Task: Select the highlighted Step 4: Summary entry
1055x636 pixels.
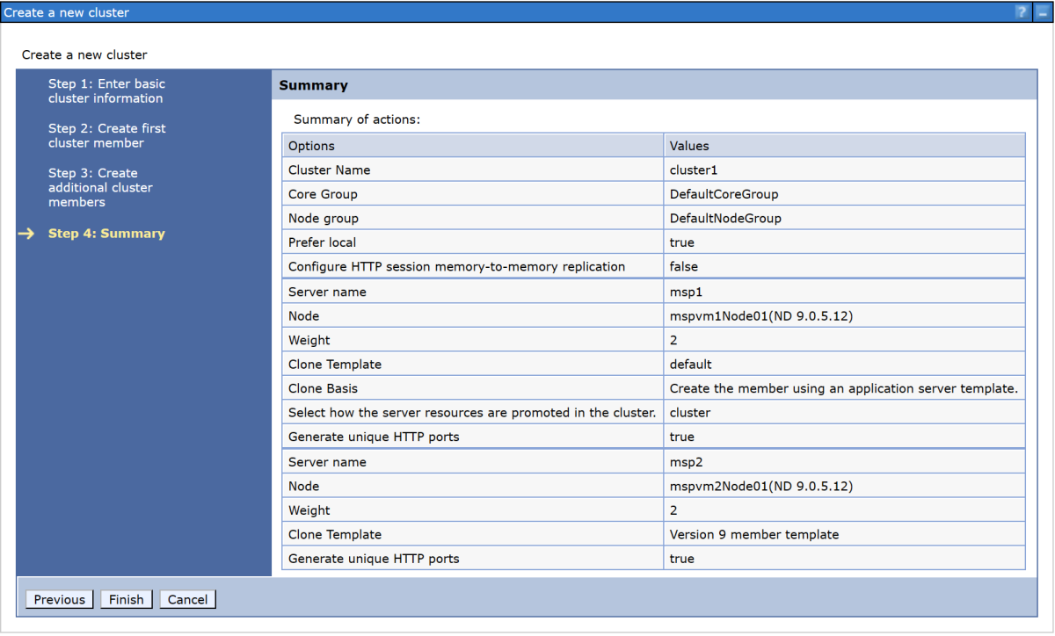Action: pos(106,233)
